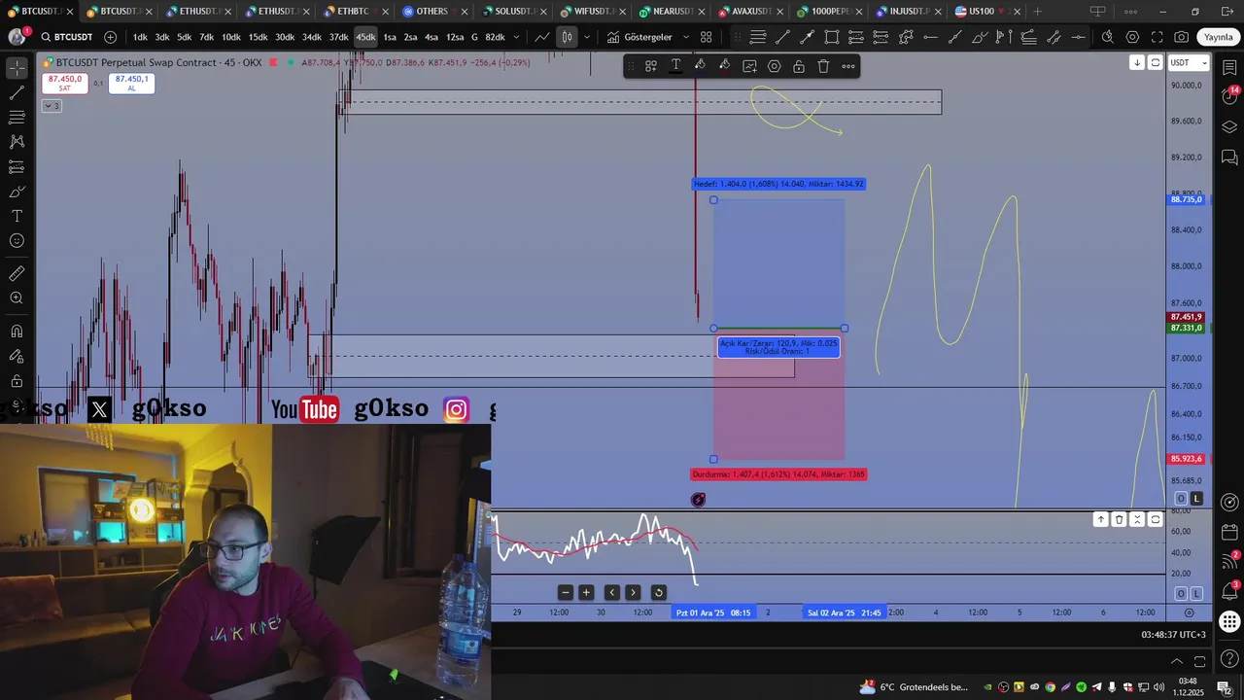Screen dimensions: 1244x700
Task: Switch to the ETHBTC tab
Action: pos(352,12)
